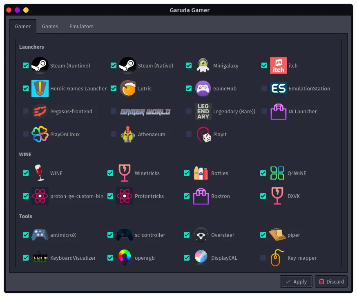Uncheck the itch checkbox
Screen dimensions: 357x297
[264, 65]
